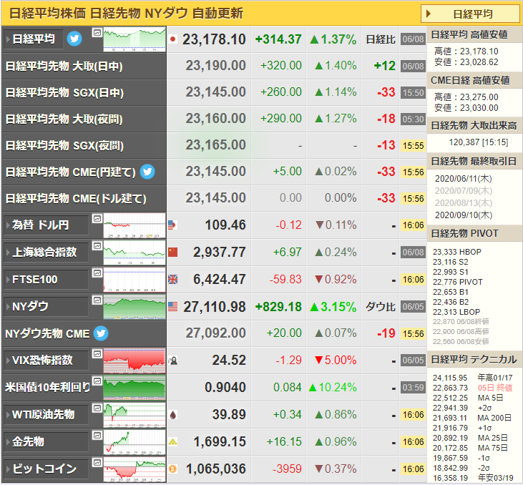Image resolution: width=523 pixels, height=485 pixels.
Task: Expand 日経平均 row arrow button
Action: [33, 39]
